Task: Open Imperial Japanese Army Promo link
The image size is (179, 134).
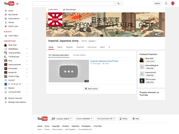Action: tap(104, 61)
